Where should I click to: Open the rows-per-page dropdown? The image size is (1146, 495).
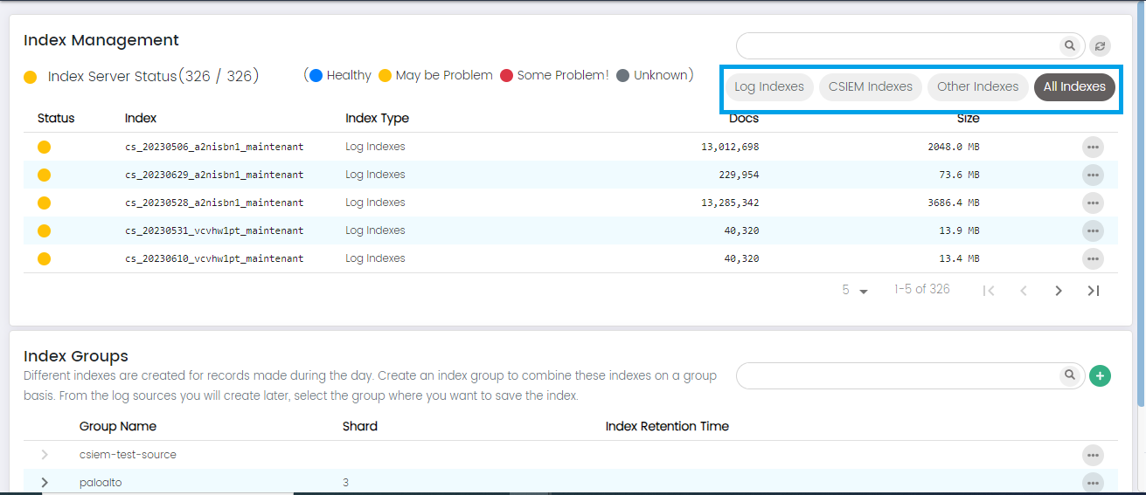855,291
